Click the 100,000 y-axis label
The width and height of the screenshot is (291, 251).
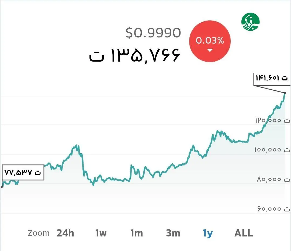coord(272,150)
